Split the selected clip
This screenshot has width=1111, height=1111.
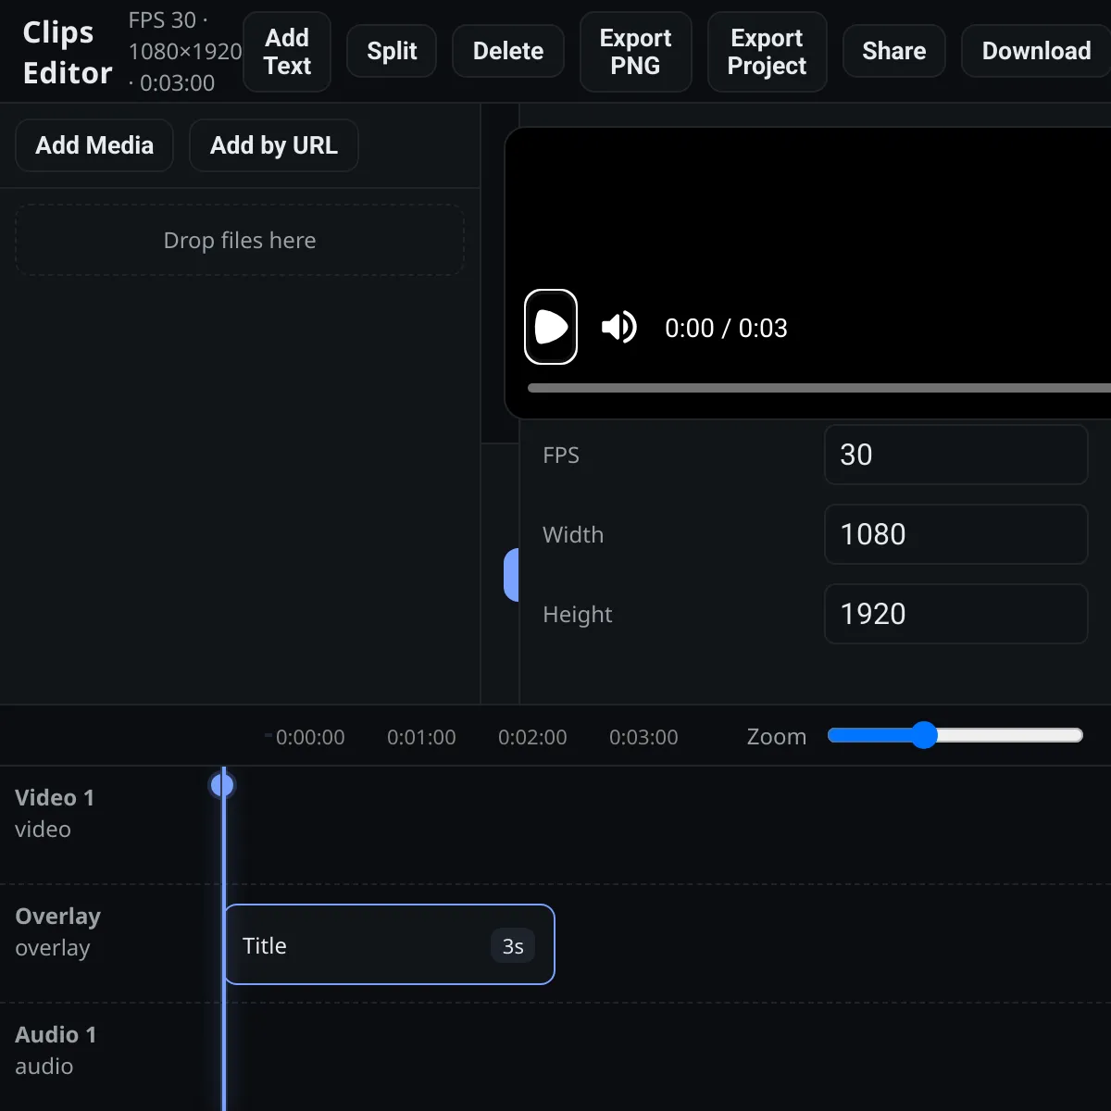coord(392,51)
